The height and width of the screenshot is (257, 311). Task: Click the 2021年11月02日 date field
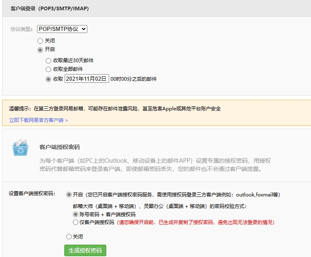87,79
